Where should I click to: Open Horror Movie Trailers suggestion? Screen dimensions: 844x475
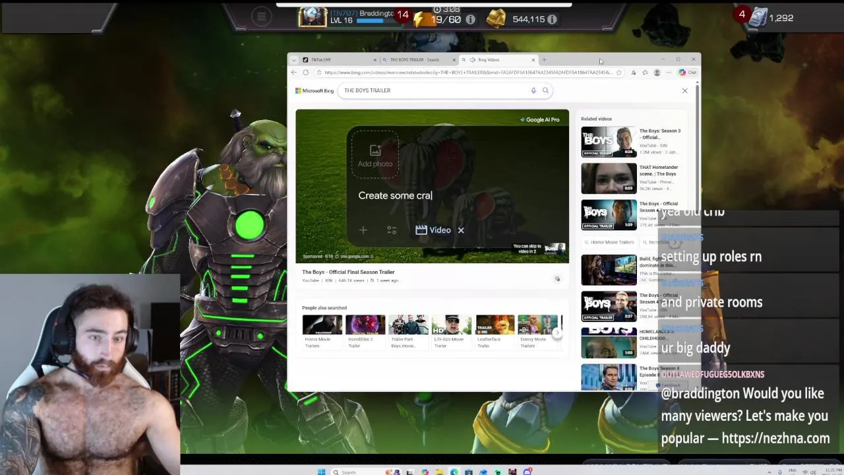coord(322,332)
